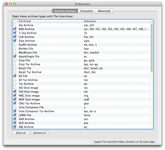Image resolution: width=165 pixels, height=150 pixels.
Task: Enable the Bzip2 Tar Archive checkbox
Action: (x=15, y=72)
